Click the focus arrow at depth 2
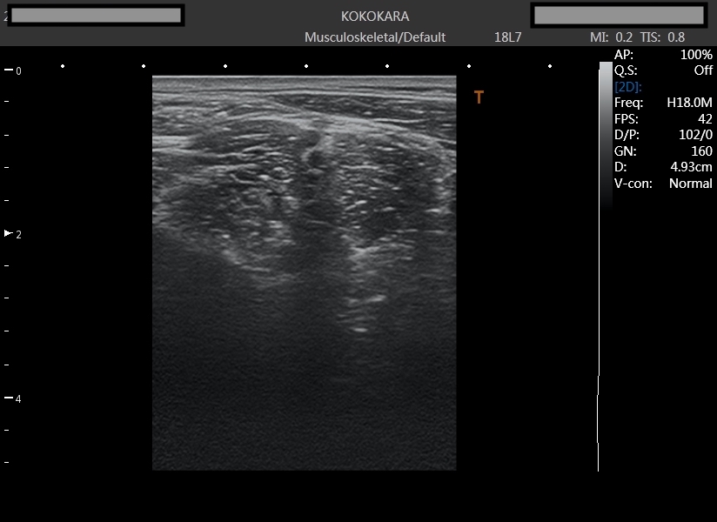The image size is (717, 522). click(x=8, y=233)
